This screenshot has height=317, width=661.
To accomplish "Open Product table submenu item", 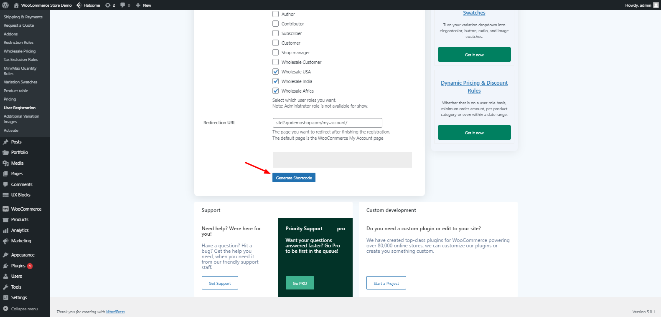I will 16,91.
